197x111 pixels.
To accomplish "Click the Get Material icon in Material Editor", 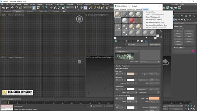I will (116, 41).
